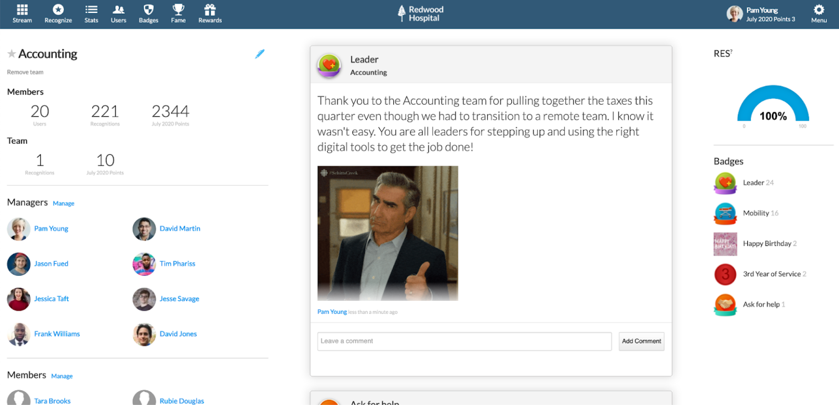Open Pam Young's profile menu

click(x=760, y=13)
